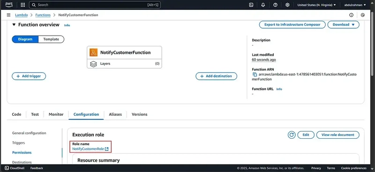Image resolution: width=375 pixels, height=172 pixels.
Task: Open the notifications bell
Action: [x=263, y=5]
